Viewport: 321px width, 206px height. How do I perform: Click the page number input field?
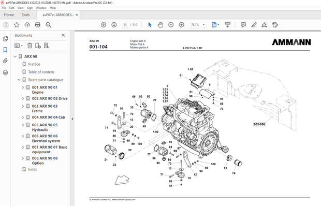pos(125,25)
